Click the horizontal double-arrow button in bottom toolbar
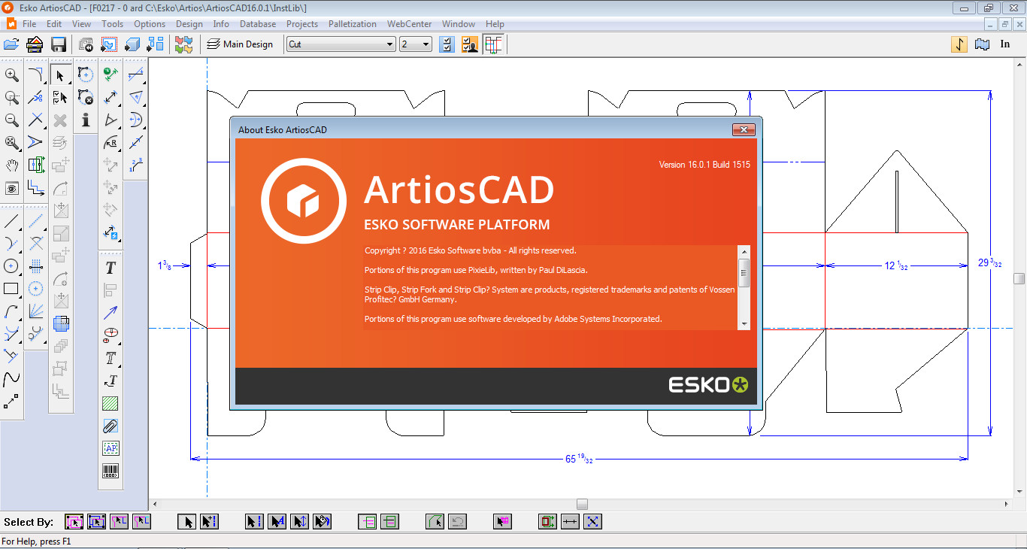The width and height of the screenshot is (1027, 549). [570, 521]
